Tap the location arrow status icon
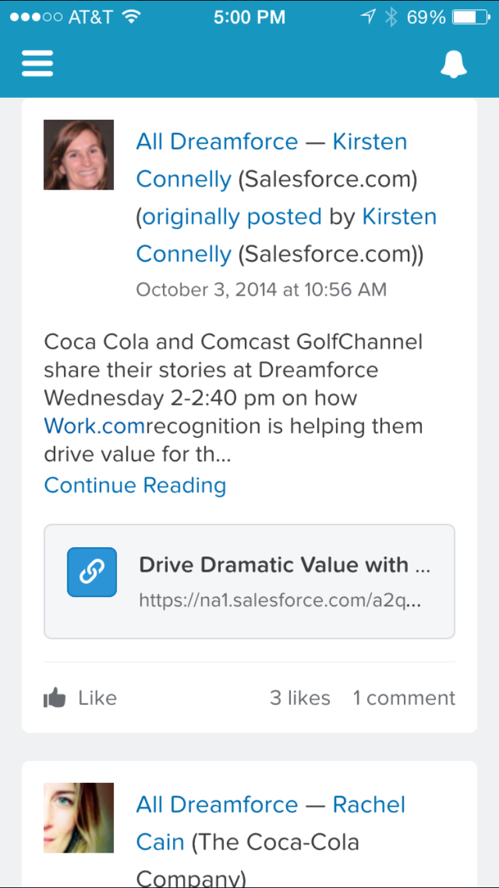499x888 pixels. point(368,17)
